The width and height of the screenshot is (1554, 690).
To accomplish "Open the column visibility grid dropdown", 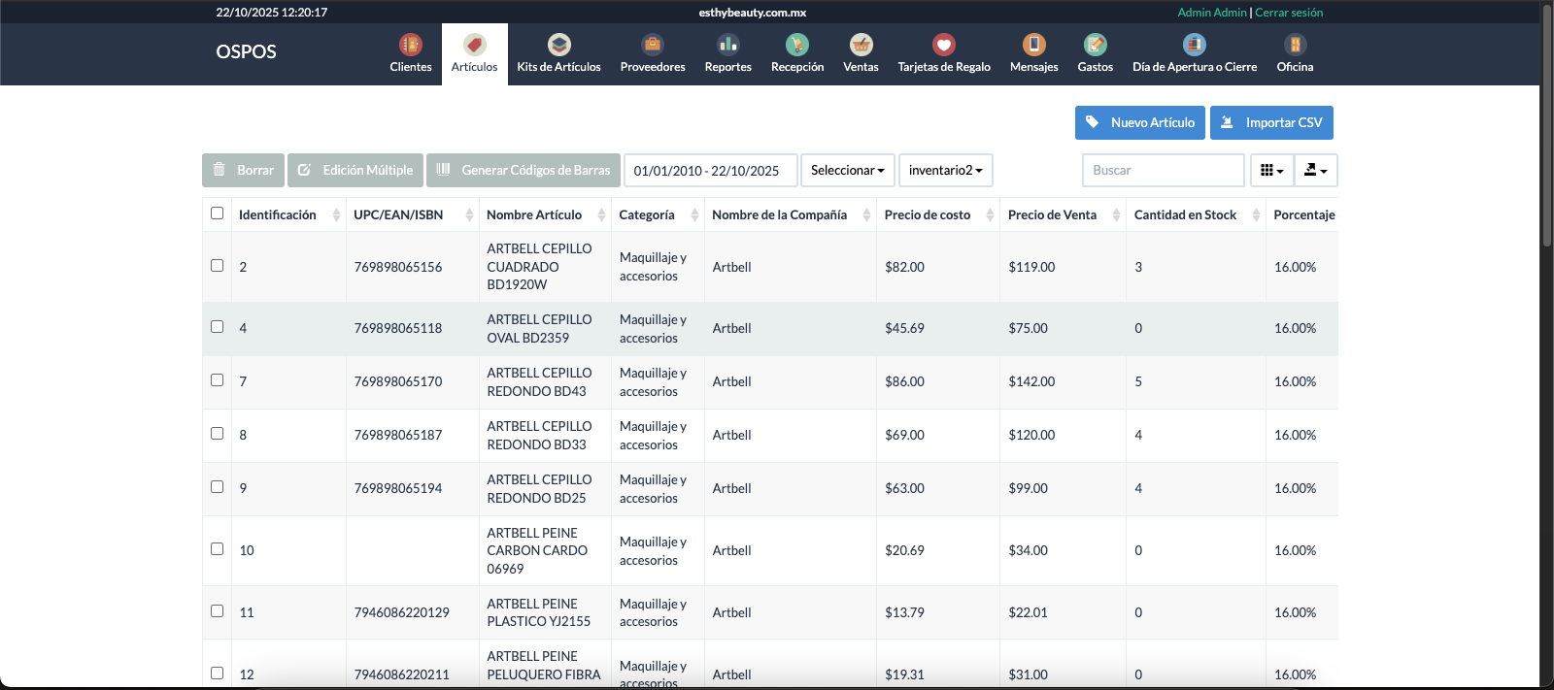I will click(x=1271, y=171).
